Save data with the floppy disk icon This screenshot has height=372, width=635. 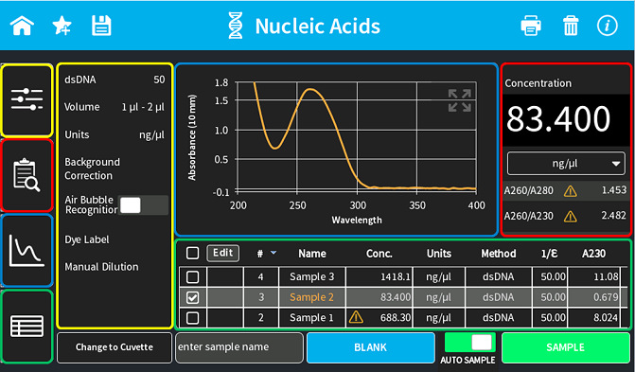[x=101, y=27]
